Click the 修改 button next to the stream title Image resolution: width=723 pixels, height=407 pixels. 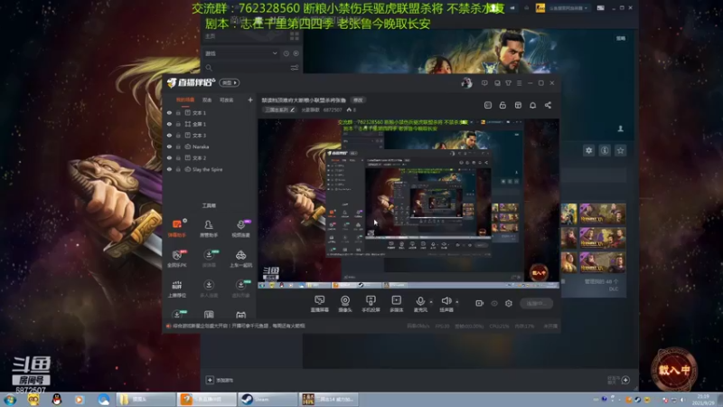(358, 99)
